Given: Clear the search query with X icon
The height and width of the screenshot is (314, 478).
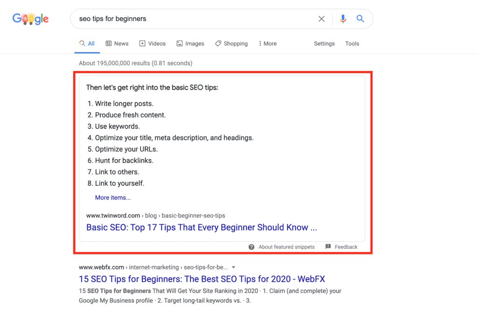Looking at the screenshot, I should [x=322, y=19].
